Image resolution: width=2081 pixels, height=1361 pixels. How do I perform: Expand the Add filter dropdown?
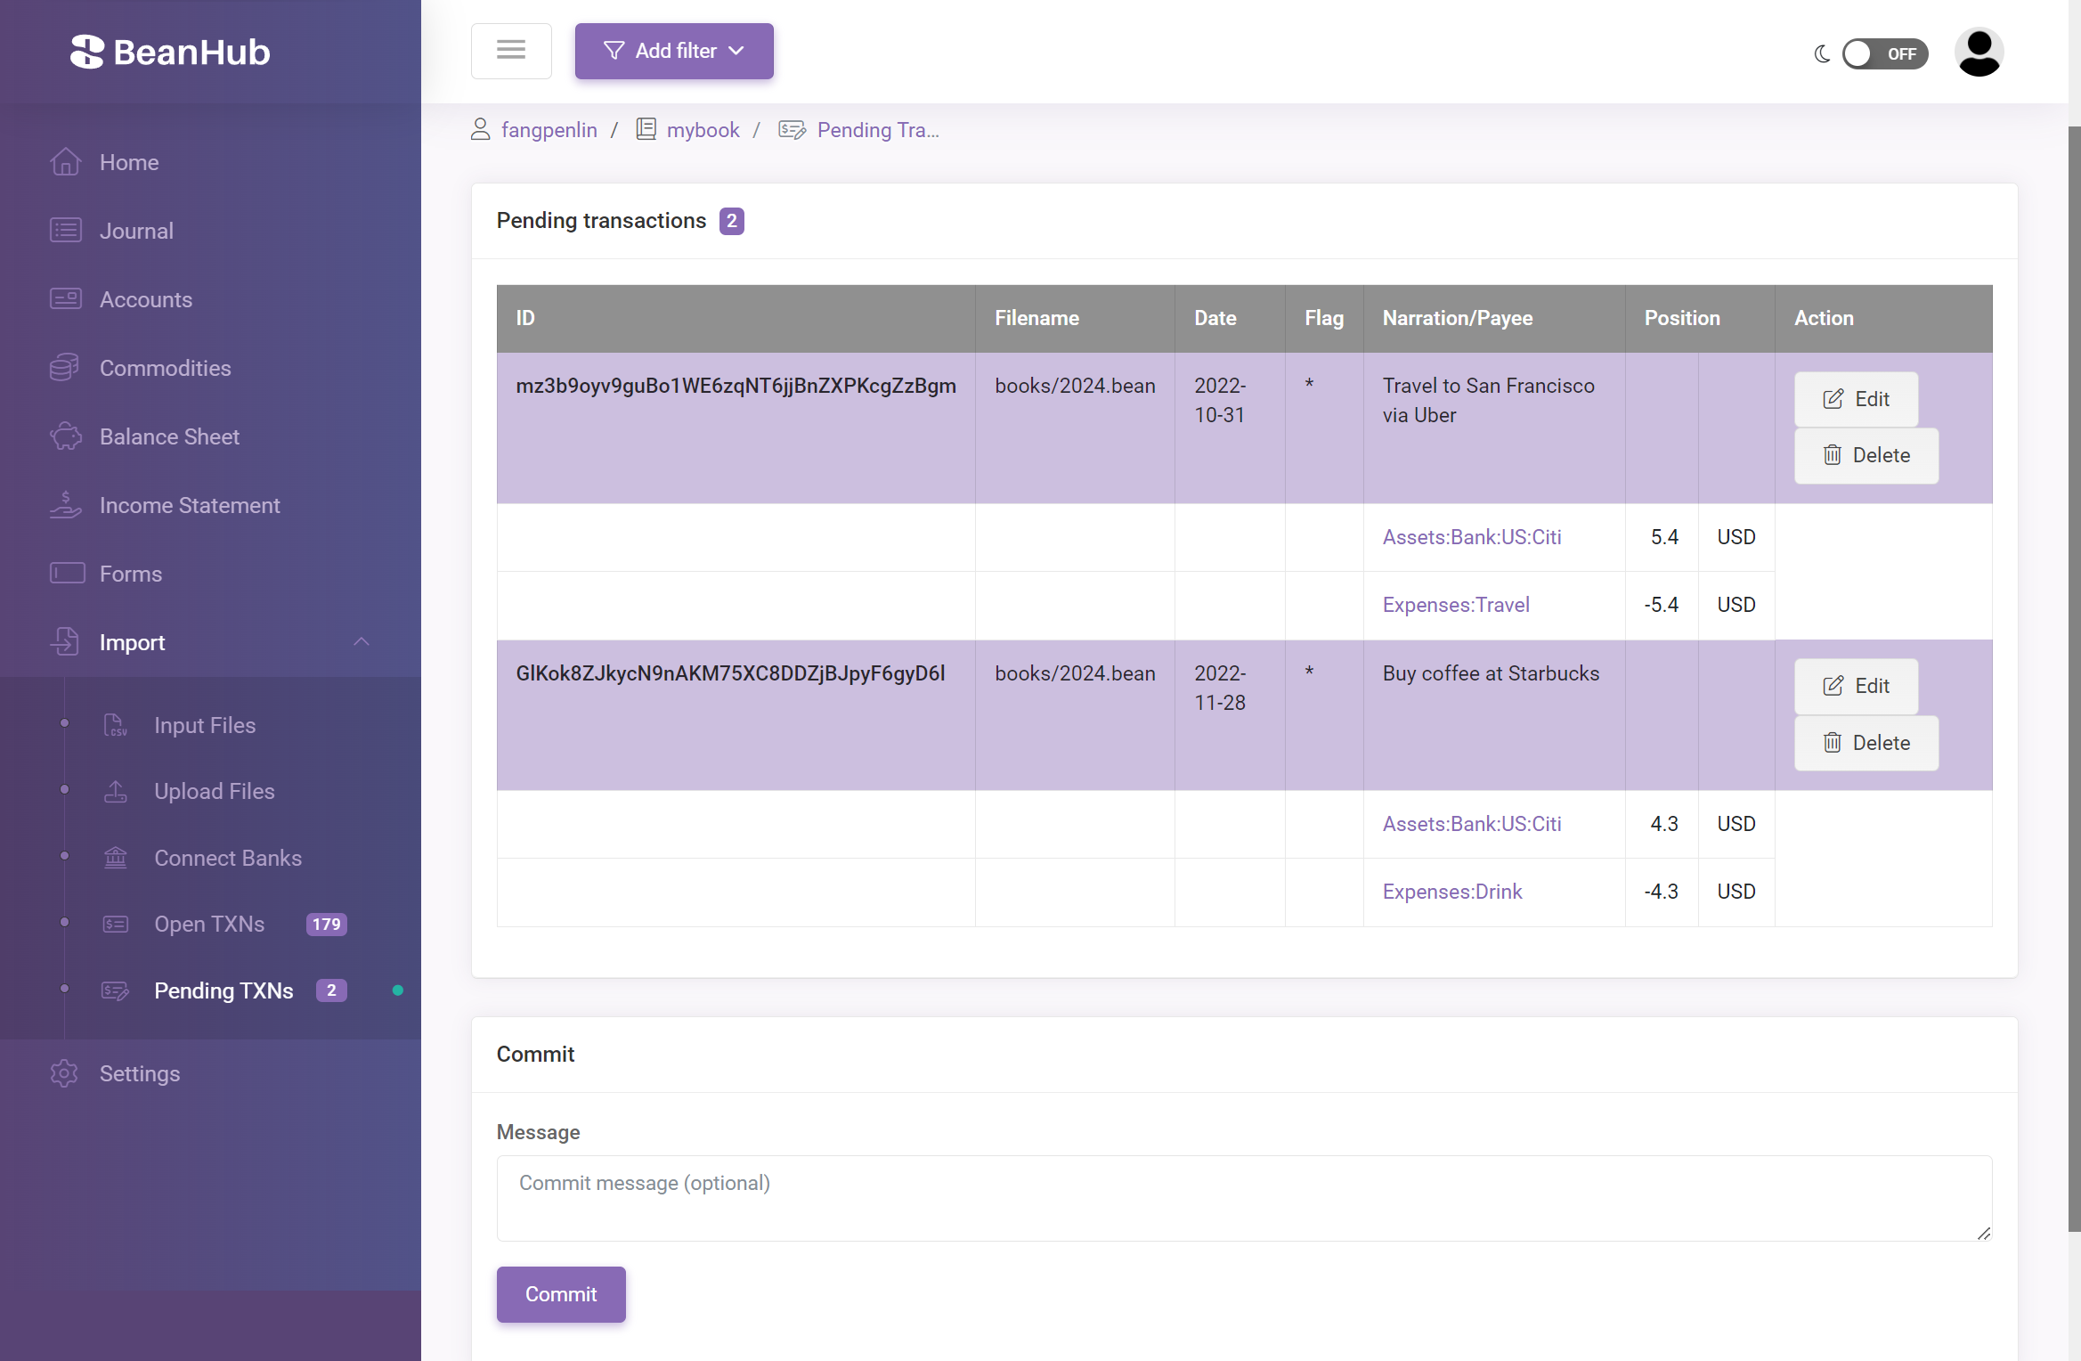coord(674,50)
